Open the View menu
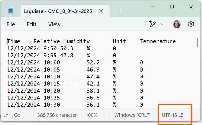 tap(54, 24)
